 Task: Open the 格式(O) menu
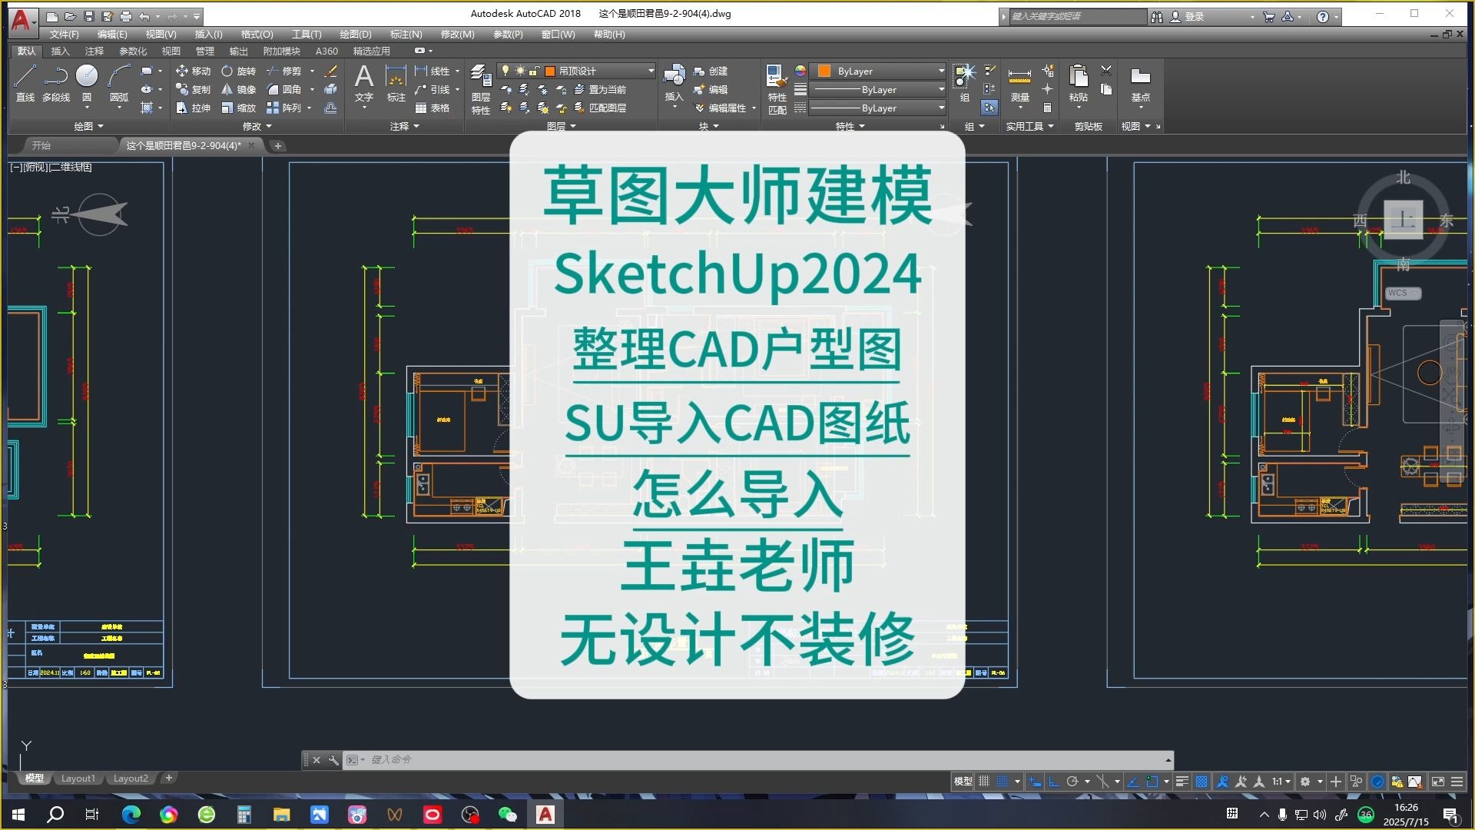pyautogui.click(x=256, y=35)
